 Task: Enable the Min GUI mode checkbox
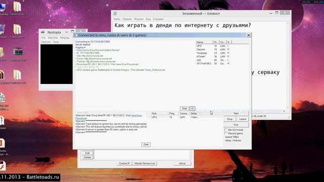click(226, 130)
